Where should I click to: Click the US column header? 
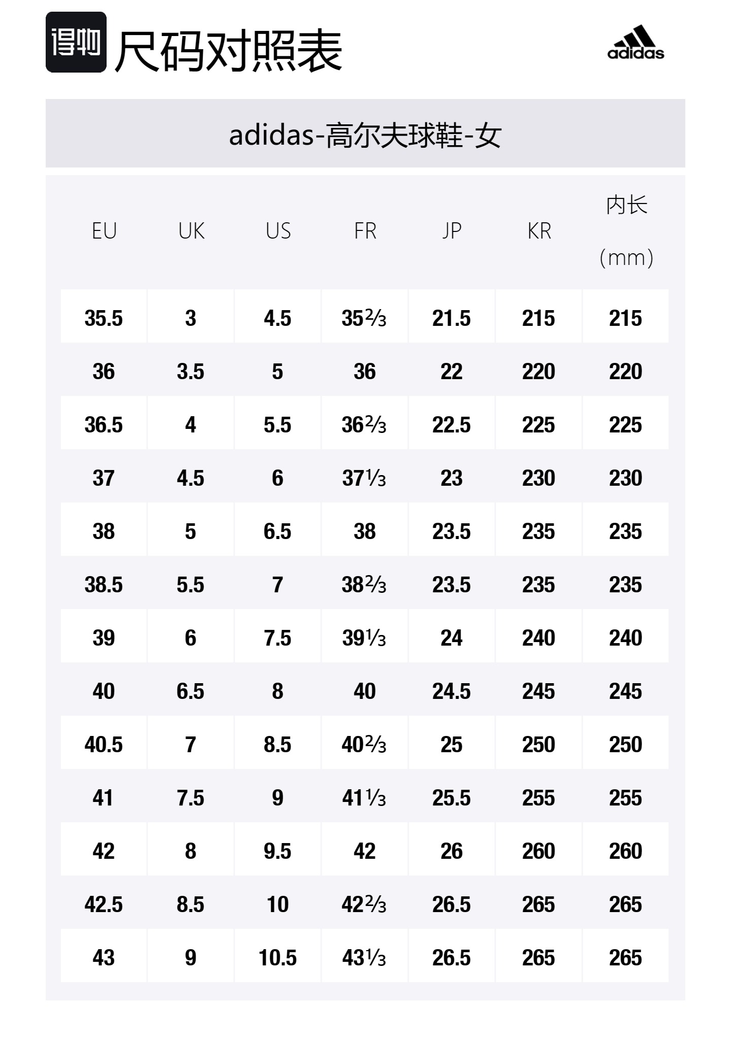pyautogui.click(x=278, y=231)
